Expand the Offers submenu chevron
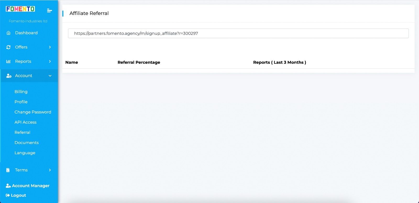This screenshot has height=203, width=419. click(50, 47)
